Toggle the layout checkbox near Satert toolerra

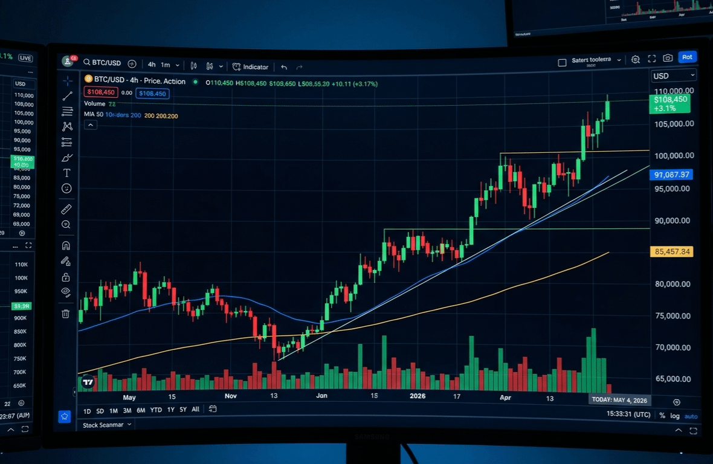[562, 63]
